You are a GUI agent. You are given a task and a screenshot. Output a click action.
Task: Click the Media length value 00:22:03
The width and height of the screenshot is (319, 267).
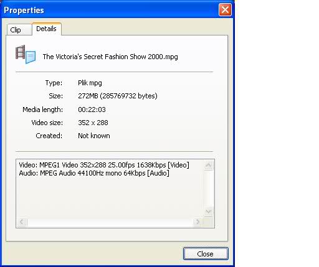[92, 110]
